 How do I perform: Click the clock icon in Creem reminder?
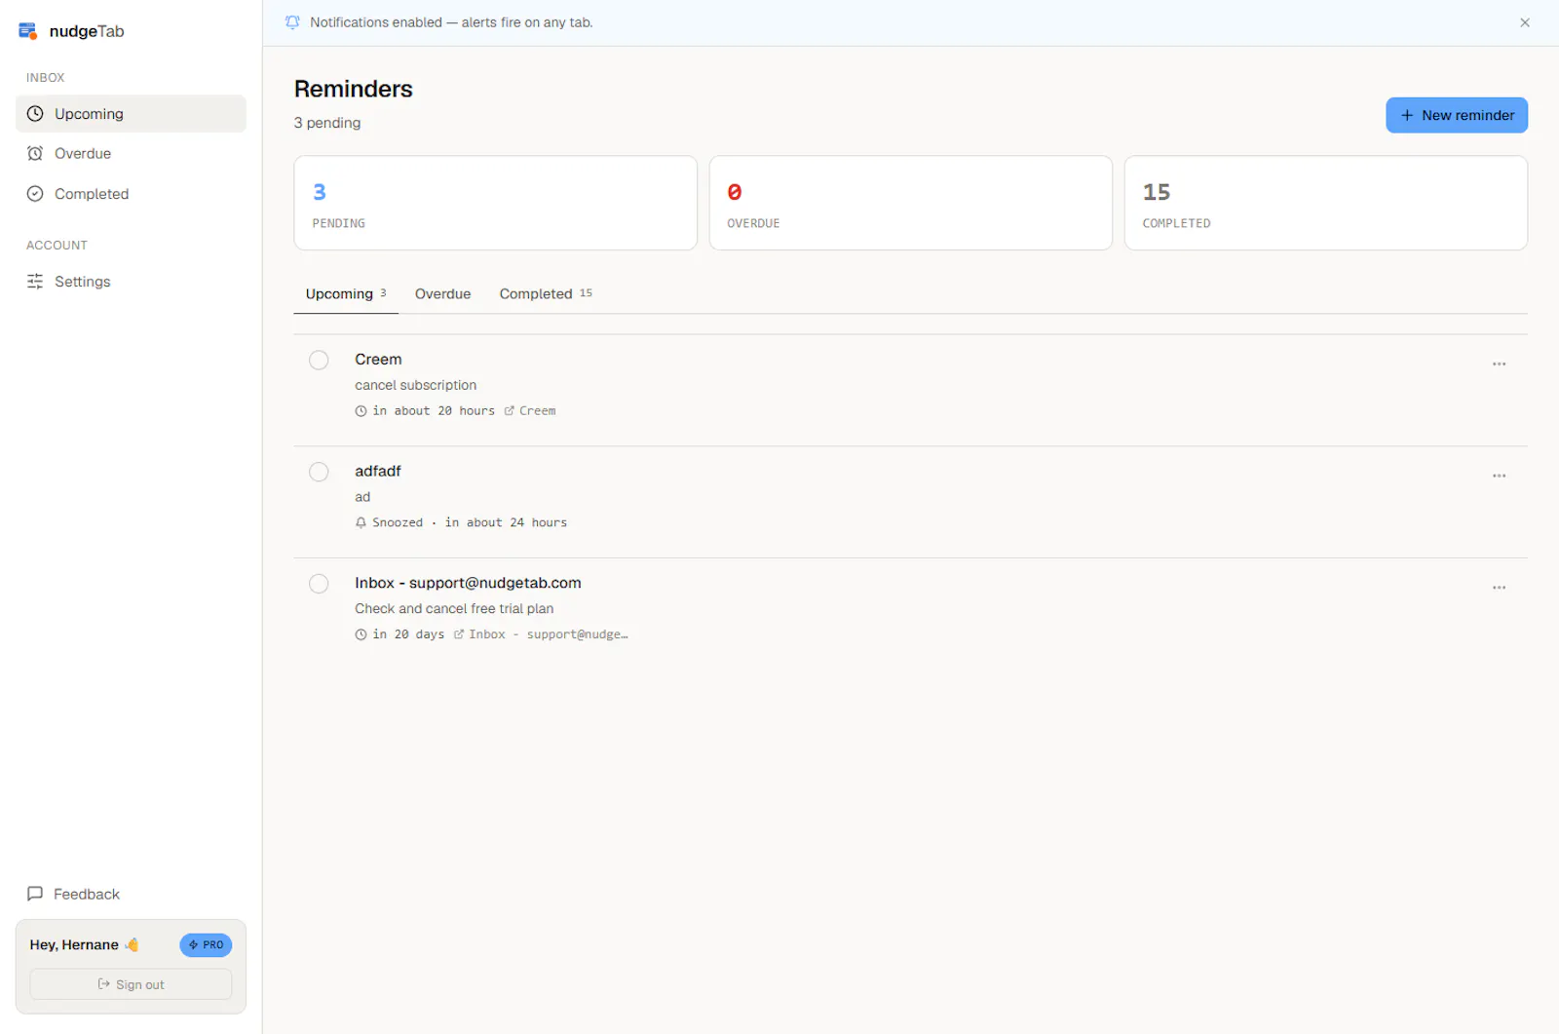361,411
